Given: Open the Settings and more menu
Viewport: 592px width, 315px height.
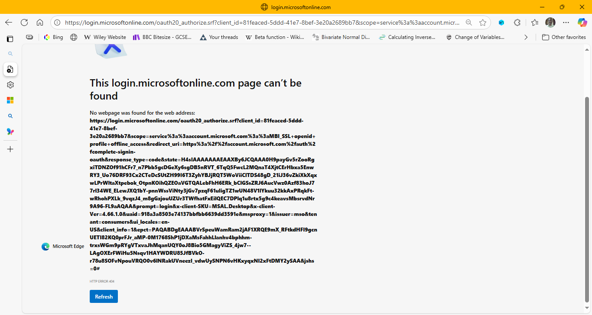Looking at the screenshot, I should pyautogui.click(x=566, y=22).
